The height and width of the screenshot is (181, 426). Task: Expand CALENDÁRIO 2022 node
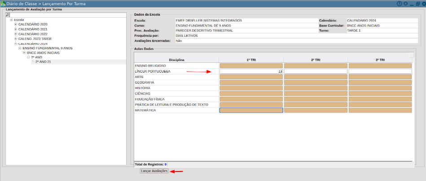tap(16, 34)
